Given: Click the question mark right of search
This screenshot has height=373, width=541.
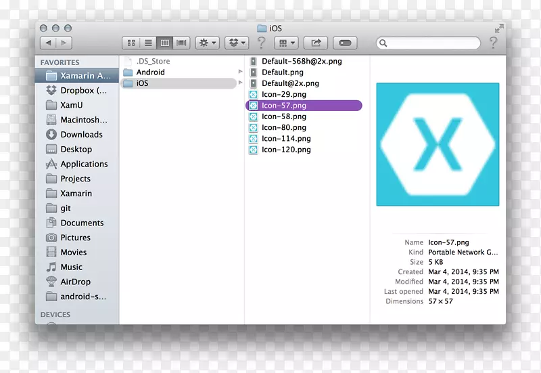Looking at the screenshot, I should pos(494,43).
